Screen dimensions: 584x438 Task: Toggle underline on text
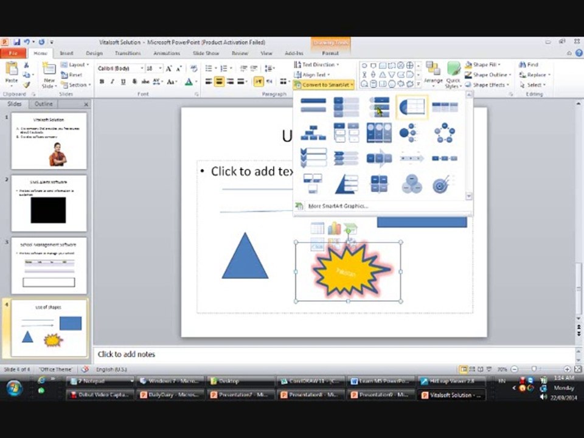tap(123, 82)
